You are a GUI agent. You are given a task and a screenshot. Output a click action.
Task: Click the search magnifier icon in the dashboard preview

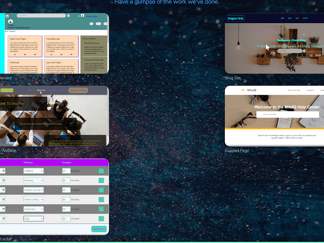click(x=68, y=15)
